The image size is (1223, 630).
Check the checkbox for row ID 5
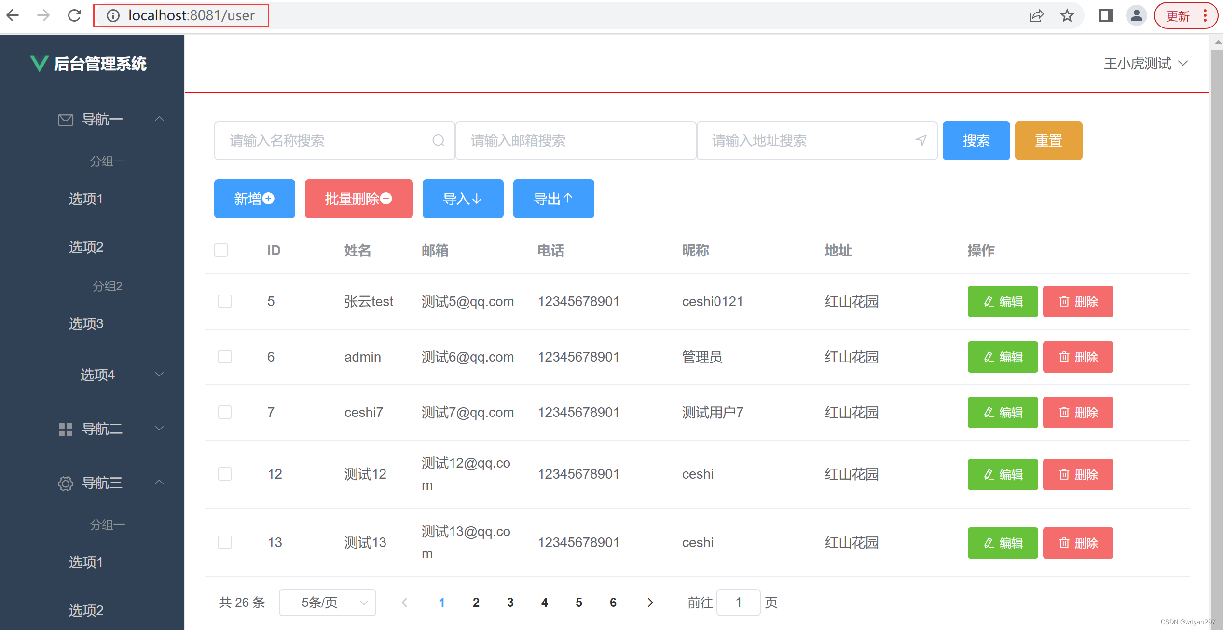click(225, 301)
